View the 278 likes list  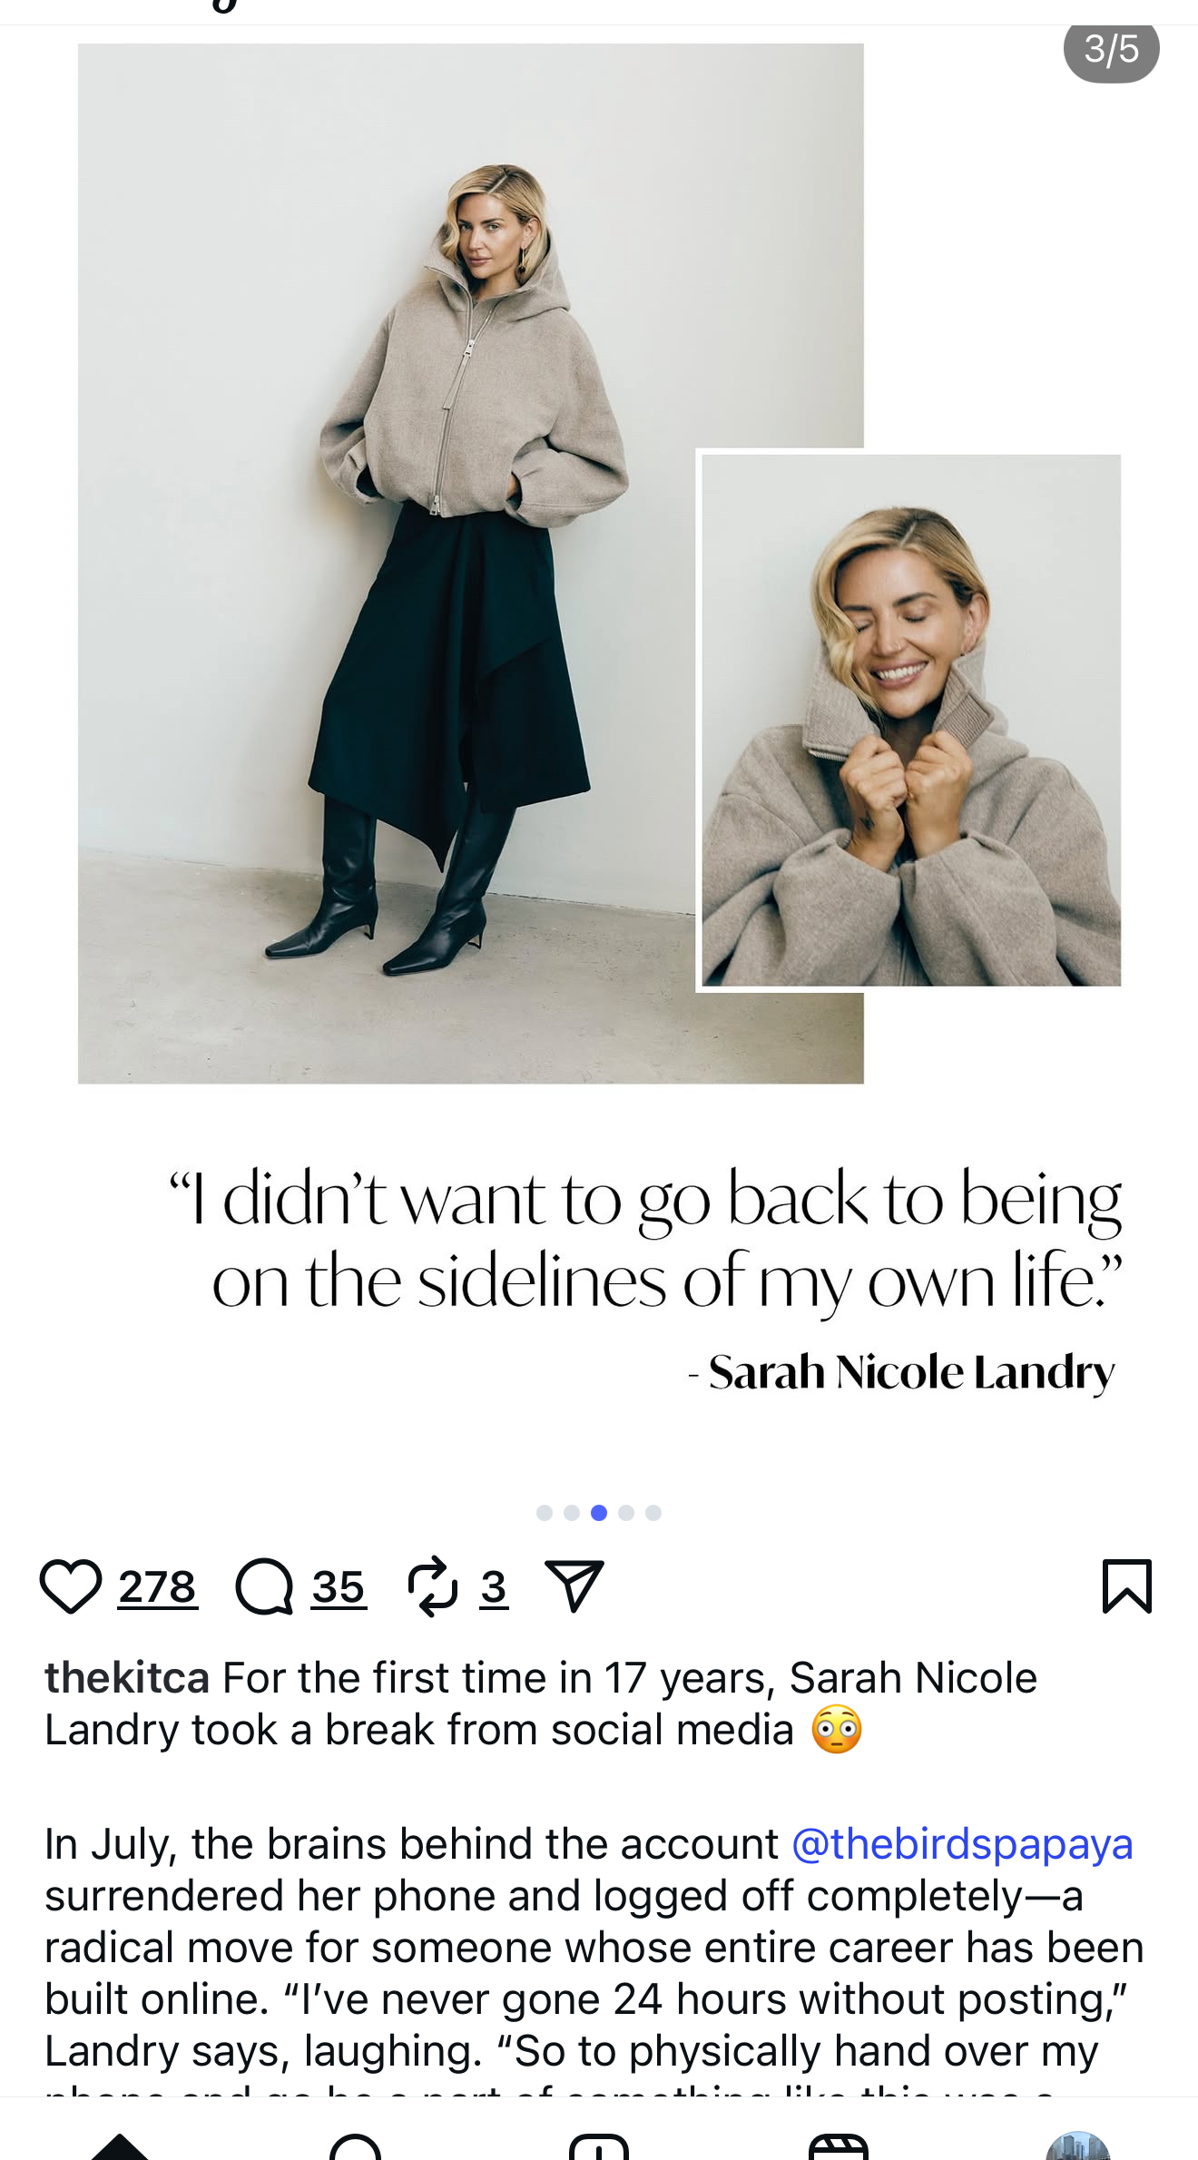pyautogui.click(x=158, y=1587)
